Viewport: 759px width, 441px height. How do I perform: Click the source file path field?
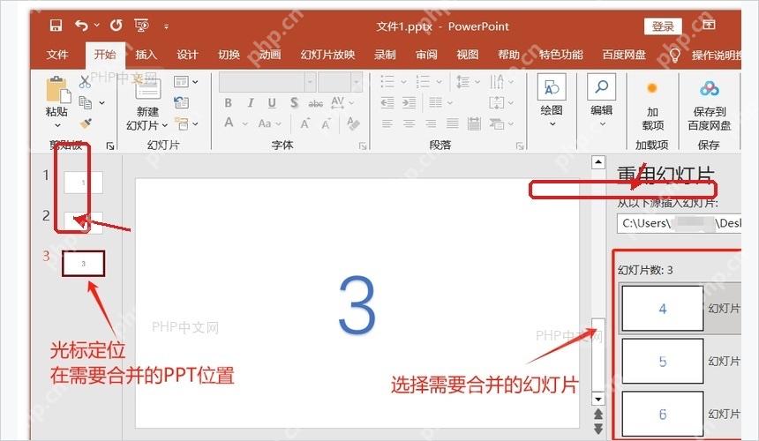tap(680, 223)
